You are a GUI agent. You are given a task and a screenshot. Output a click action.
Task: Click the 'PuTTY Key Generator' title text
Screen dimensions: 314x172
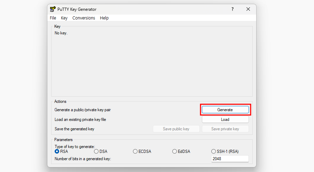77,9
